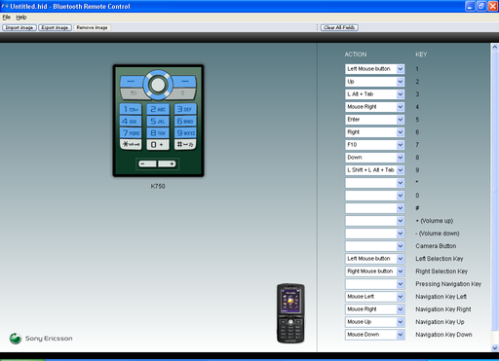The width and height of the screenshot is (499, 361).
Task: Click the scrollbar down arrow in key list
Action: coord(495,348)
